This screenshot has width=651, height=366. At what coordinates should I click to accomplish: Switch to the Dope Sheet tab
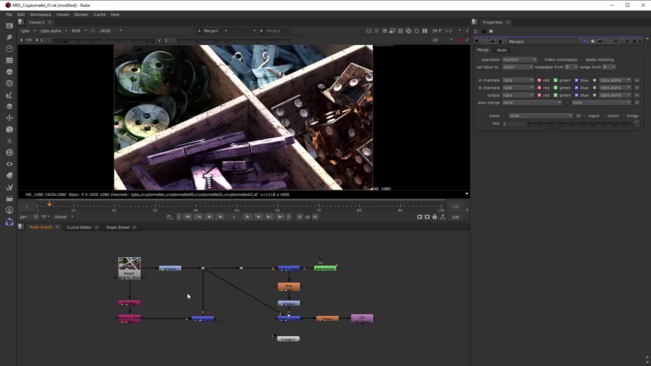(117, 227)
